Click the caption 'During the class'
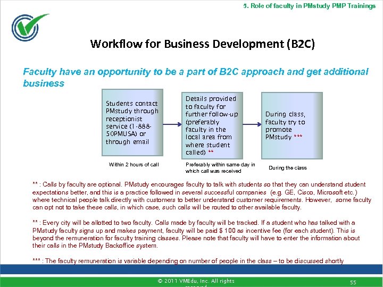 [288, 168]
